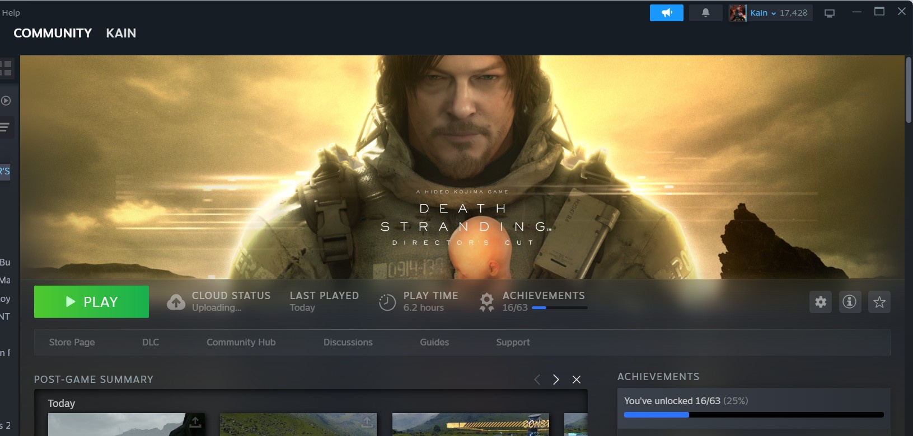913x436 pixels.
Task: Open the Store Page link
Action: [x=72, y=342]
